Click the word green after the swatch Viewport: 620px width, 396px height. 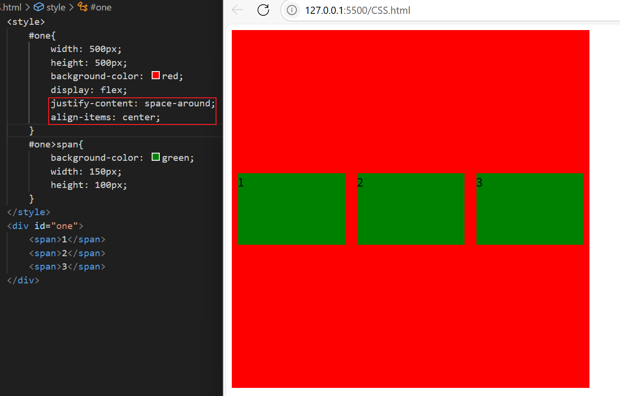click(x=176, y=157)
